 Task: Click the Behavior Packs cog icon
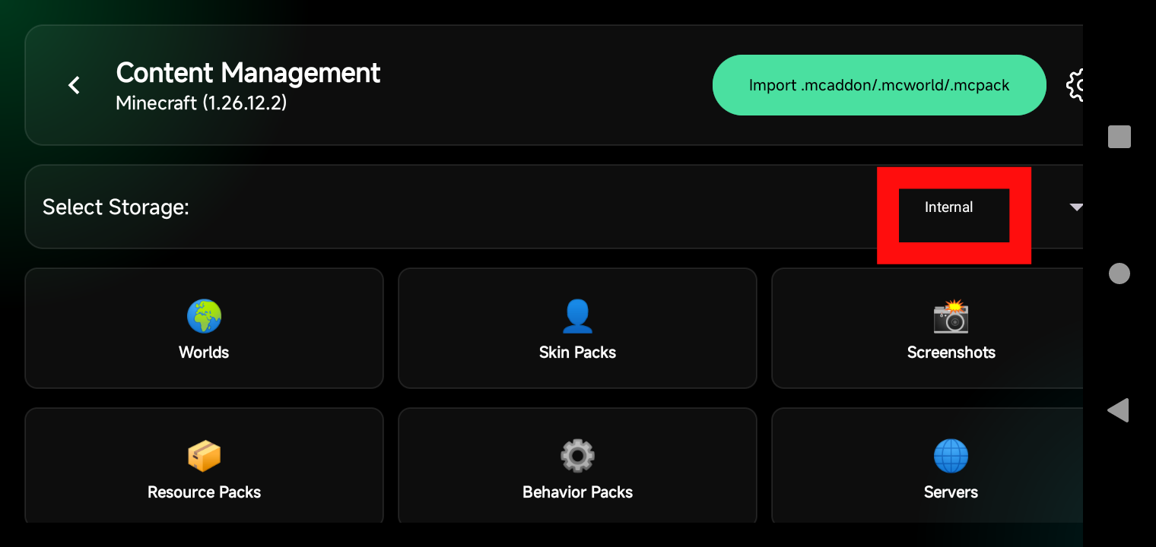pyautogui.click(x=577, y=456)
